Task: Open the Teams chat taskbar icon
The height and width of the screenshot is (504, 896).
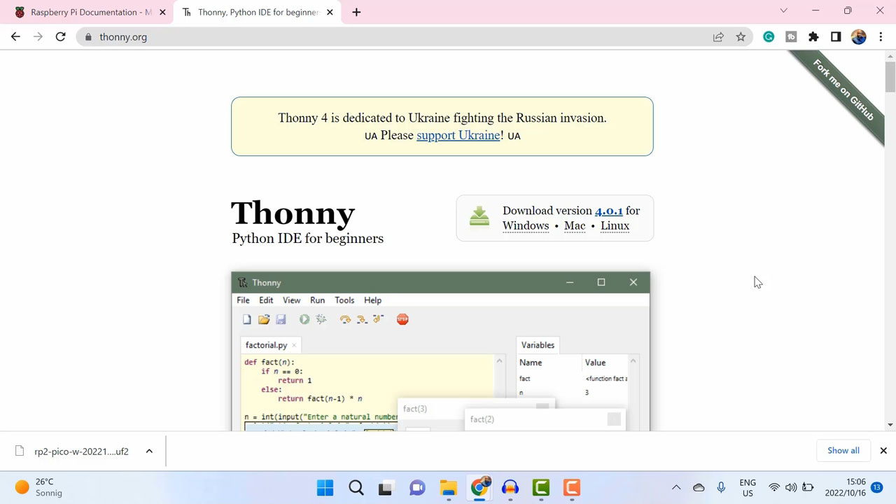Action: [417, 487]
